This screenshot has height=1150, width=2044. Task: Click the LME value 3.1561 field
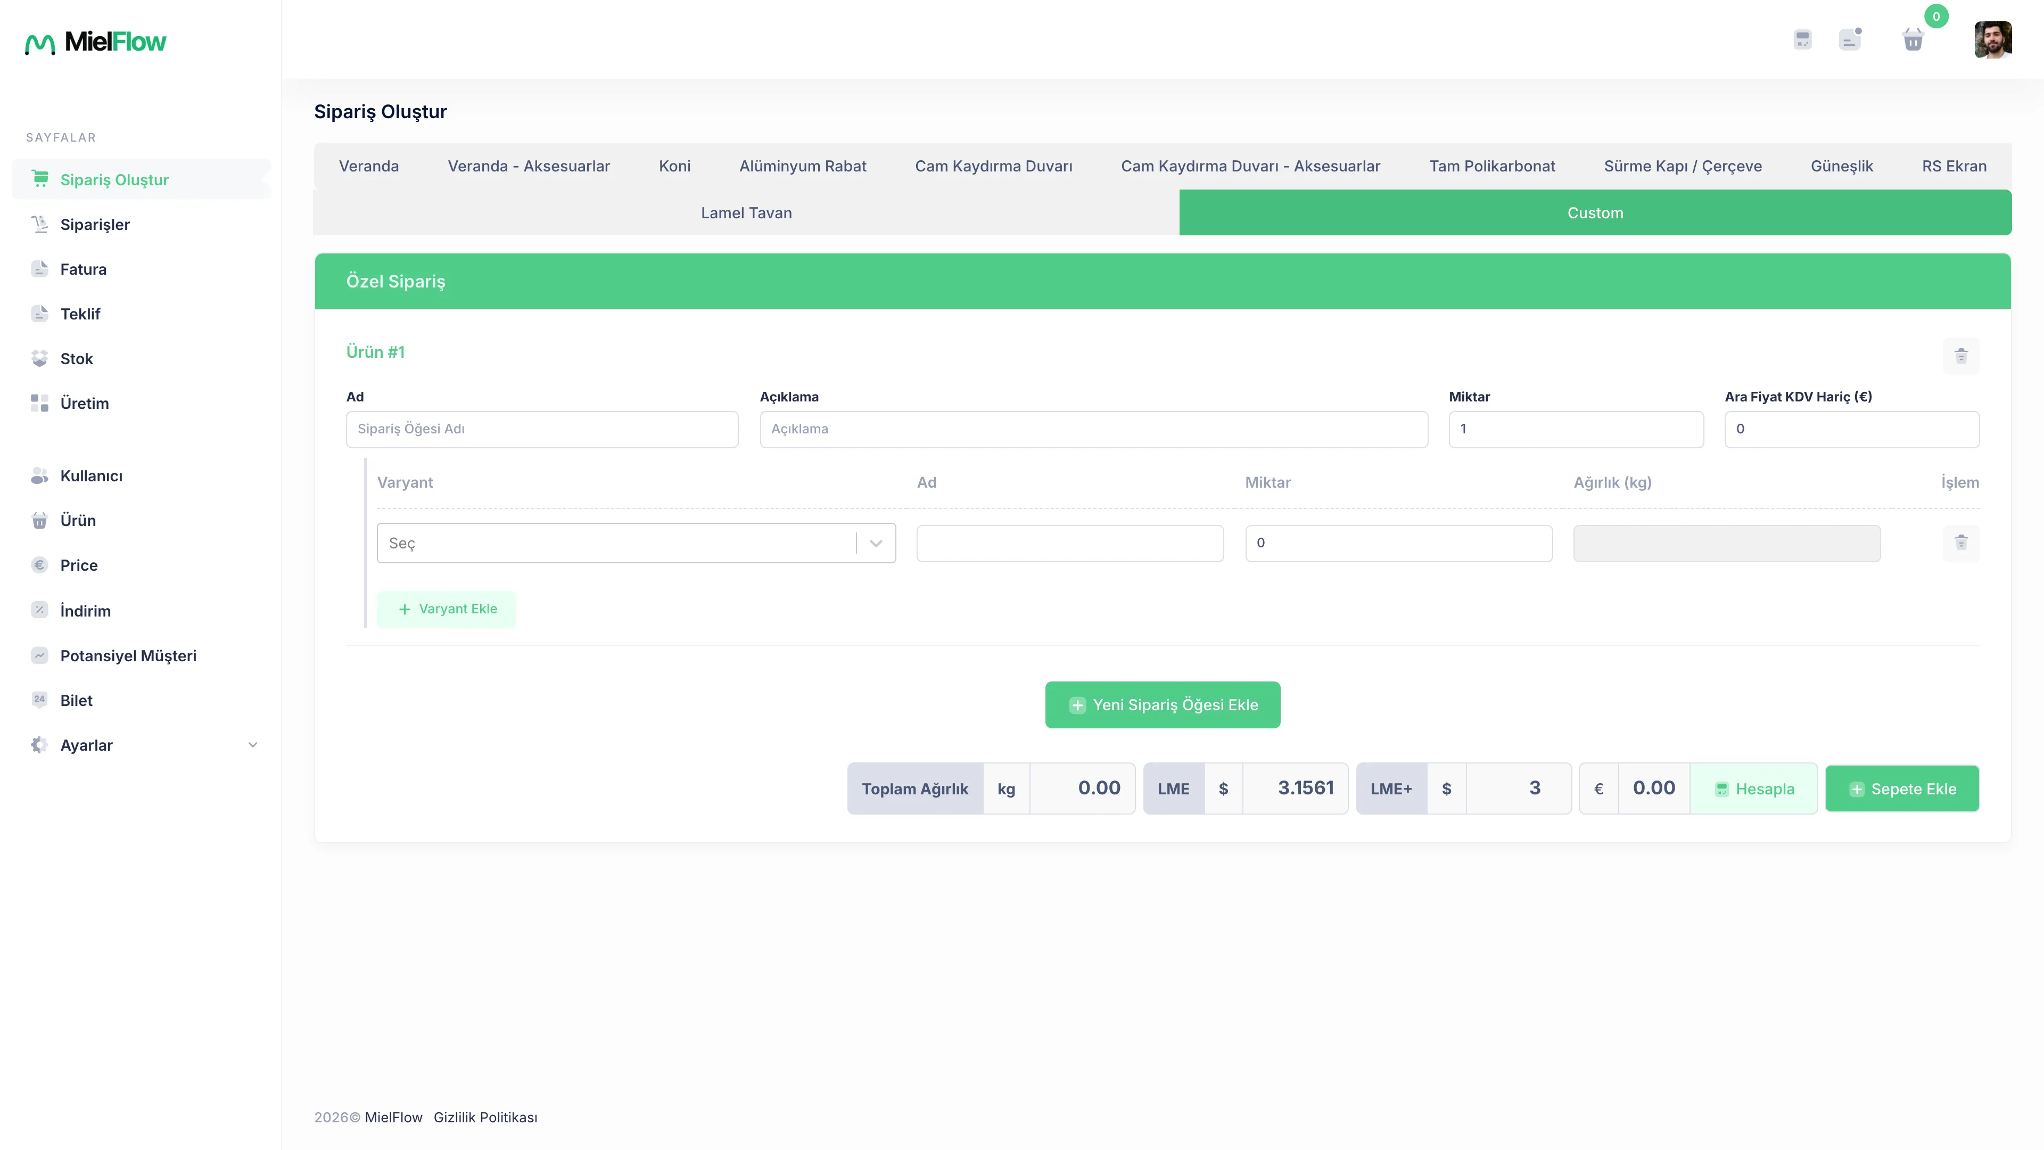coord(1295,789)
